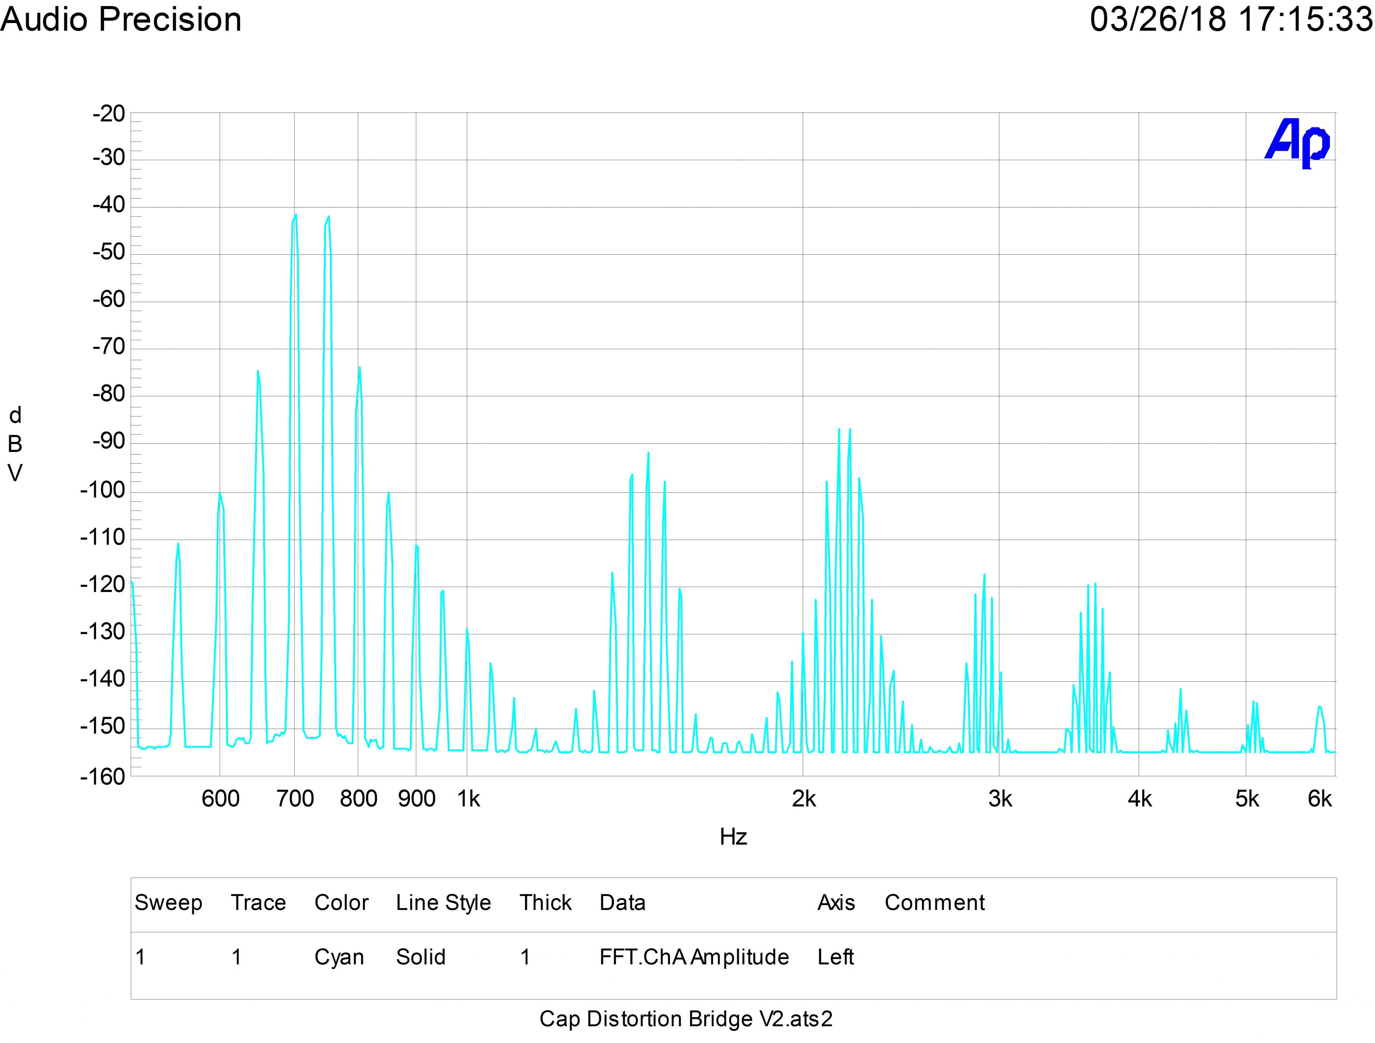Click the 4k frequency axis label
The image size is (1375, 1043).
1140,799
